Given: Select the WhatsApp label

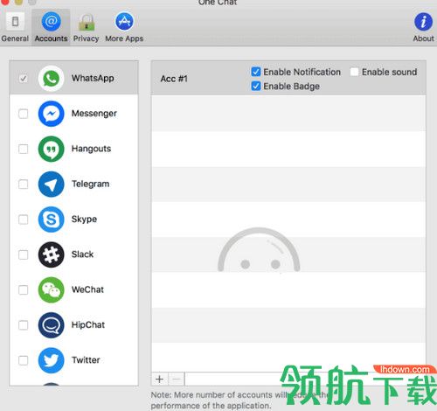Looking at the screenshot, I should [x=93, y=78].
